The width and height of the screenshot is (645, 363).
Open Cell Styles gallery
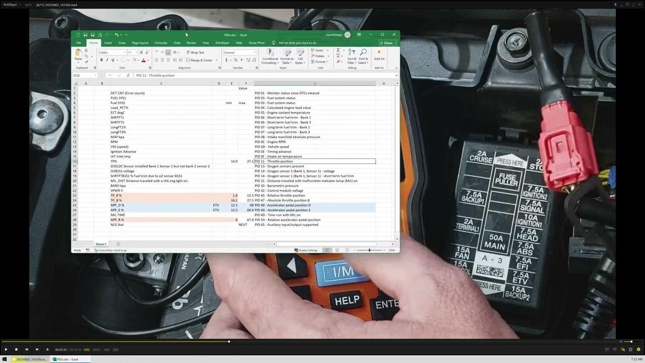point(300,56)
